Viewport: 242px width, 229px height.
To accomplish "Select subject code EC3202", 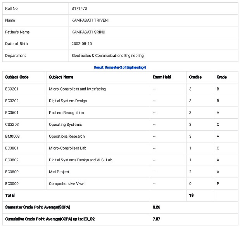I will coord(12,101).
